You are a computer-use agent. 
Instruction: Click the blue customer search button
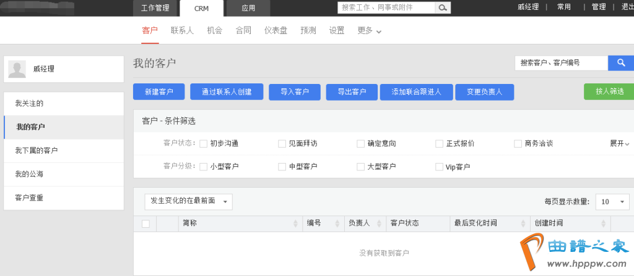point(620,63)
